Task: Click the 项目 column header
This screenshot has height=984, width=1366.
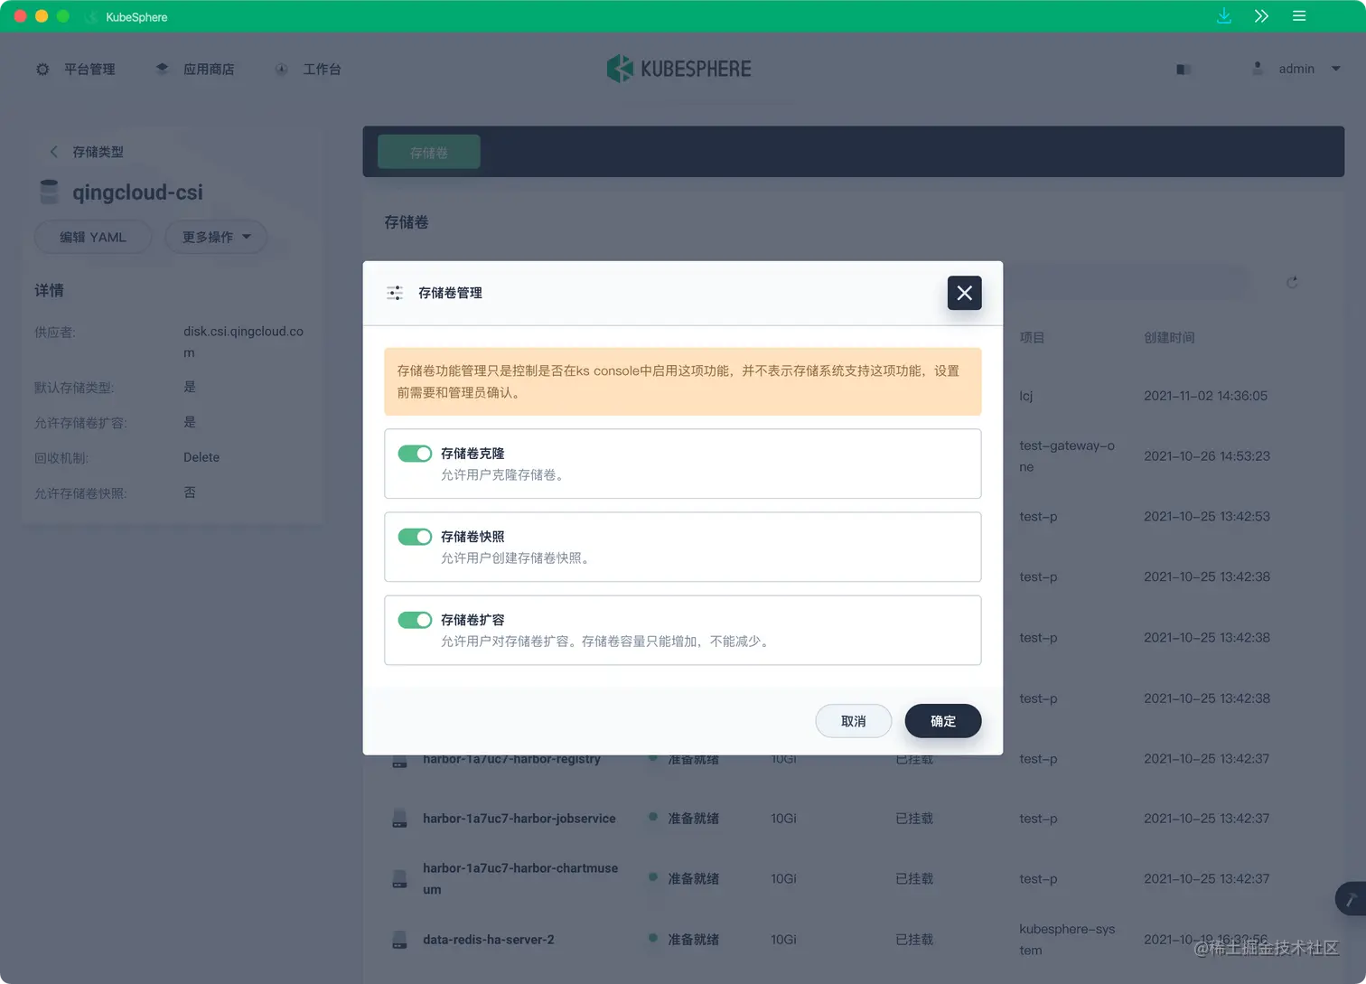Action: coord(1032,338)
